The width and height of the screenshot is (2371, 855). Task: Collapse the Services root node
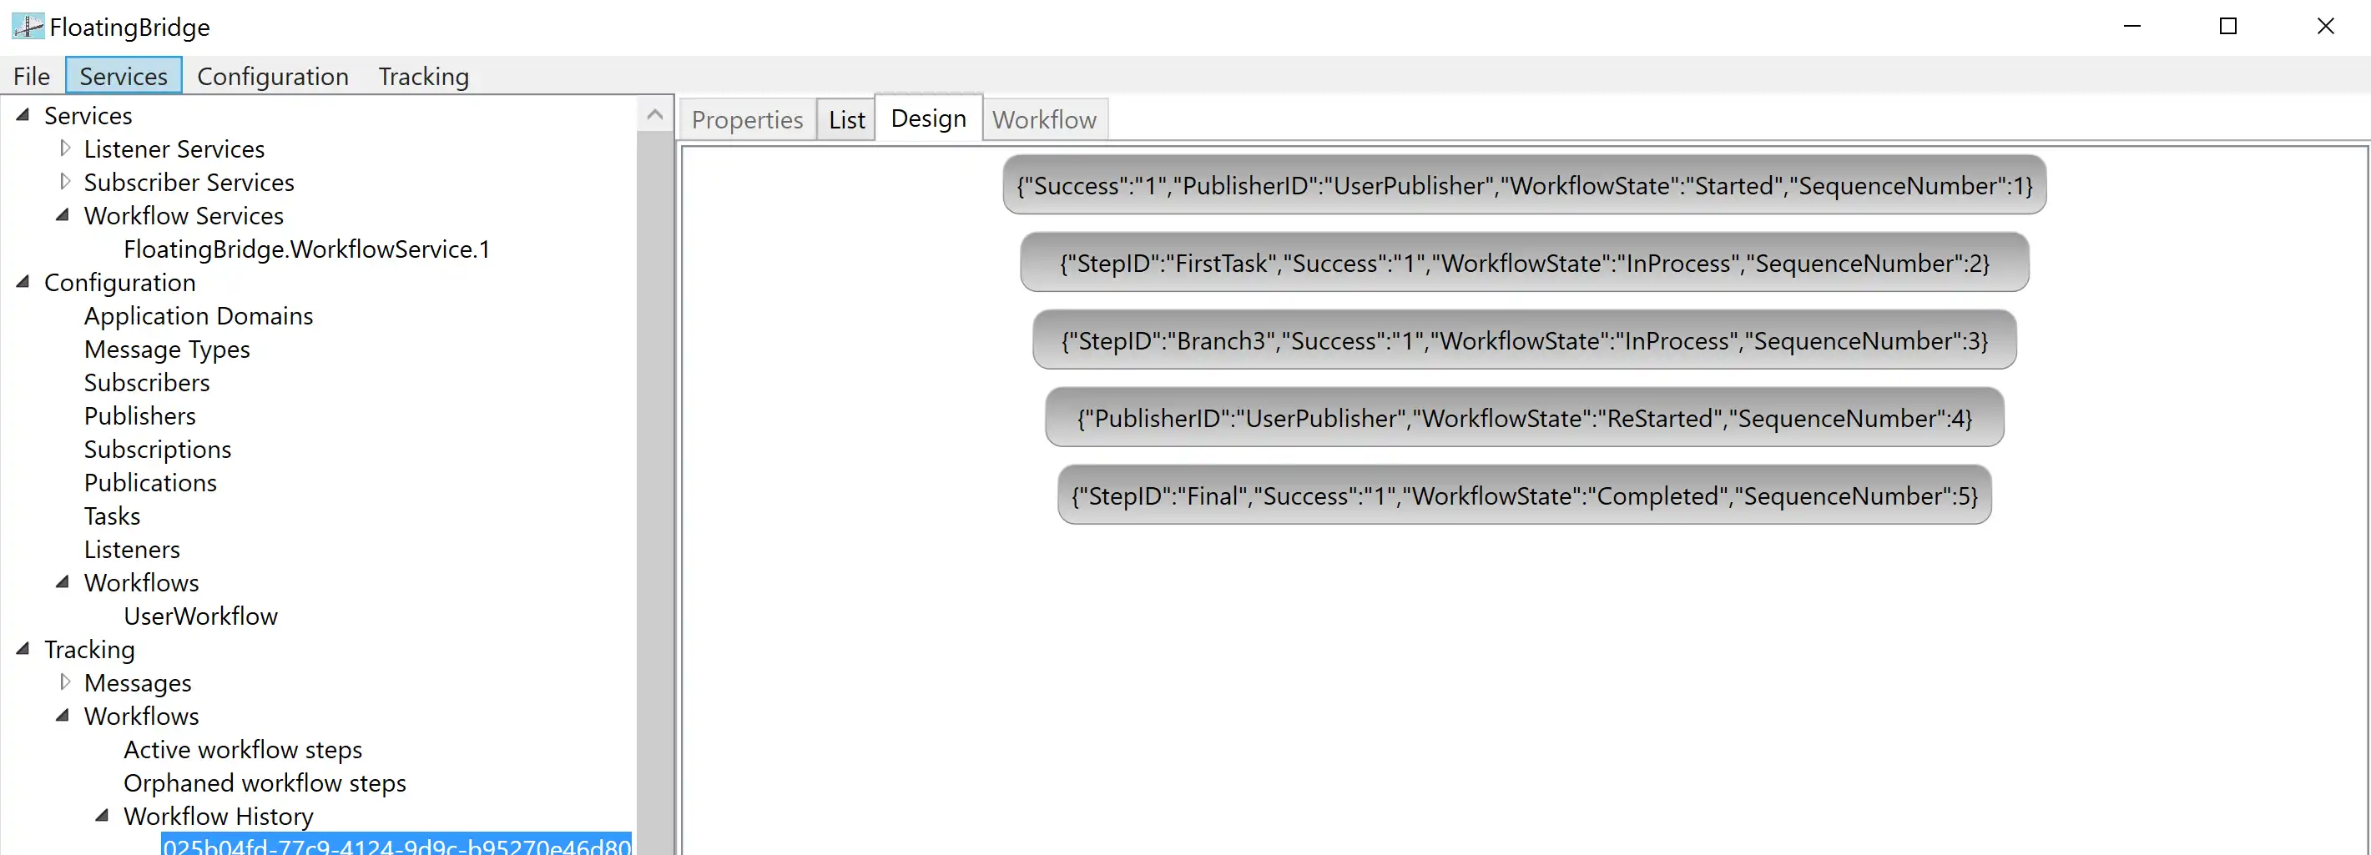click(24, 115)
